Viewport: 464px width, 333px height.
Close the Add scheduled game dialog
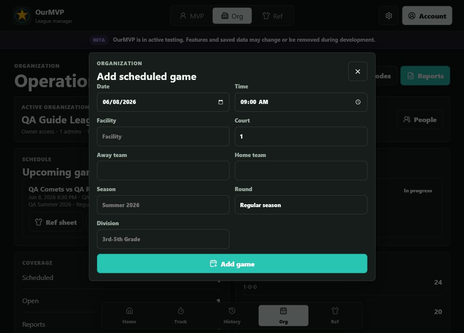[x=357, y=72]
